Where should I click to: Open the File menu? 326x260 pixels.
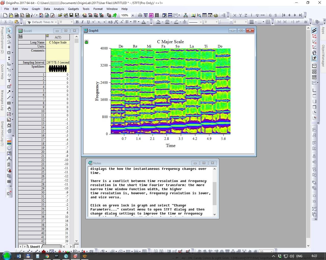coord(7,9)
